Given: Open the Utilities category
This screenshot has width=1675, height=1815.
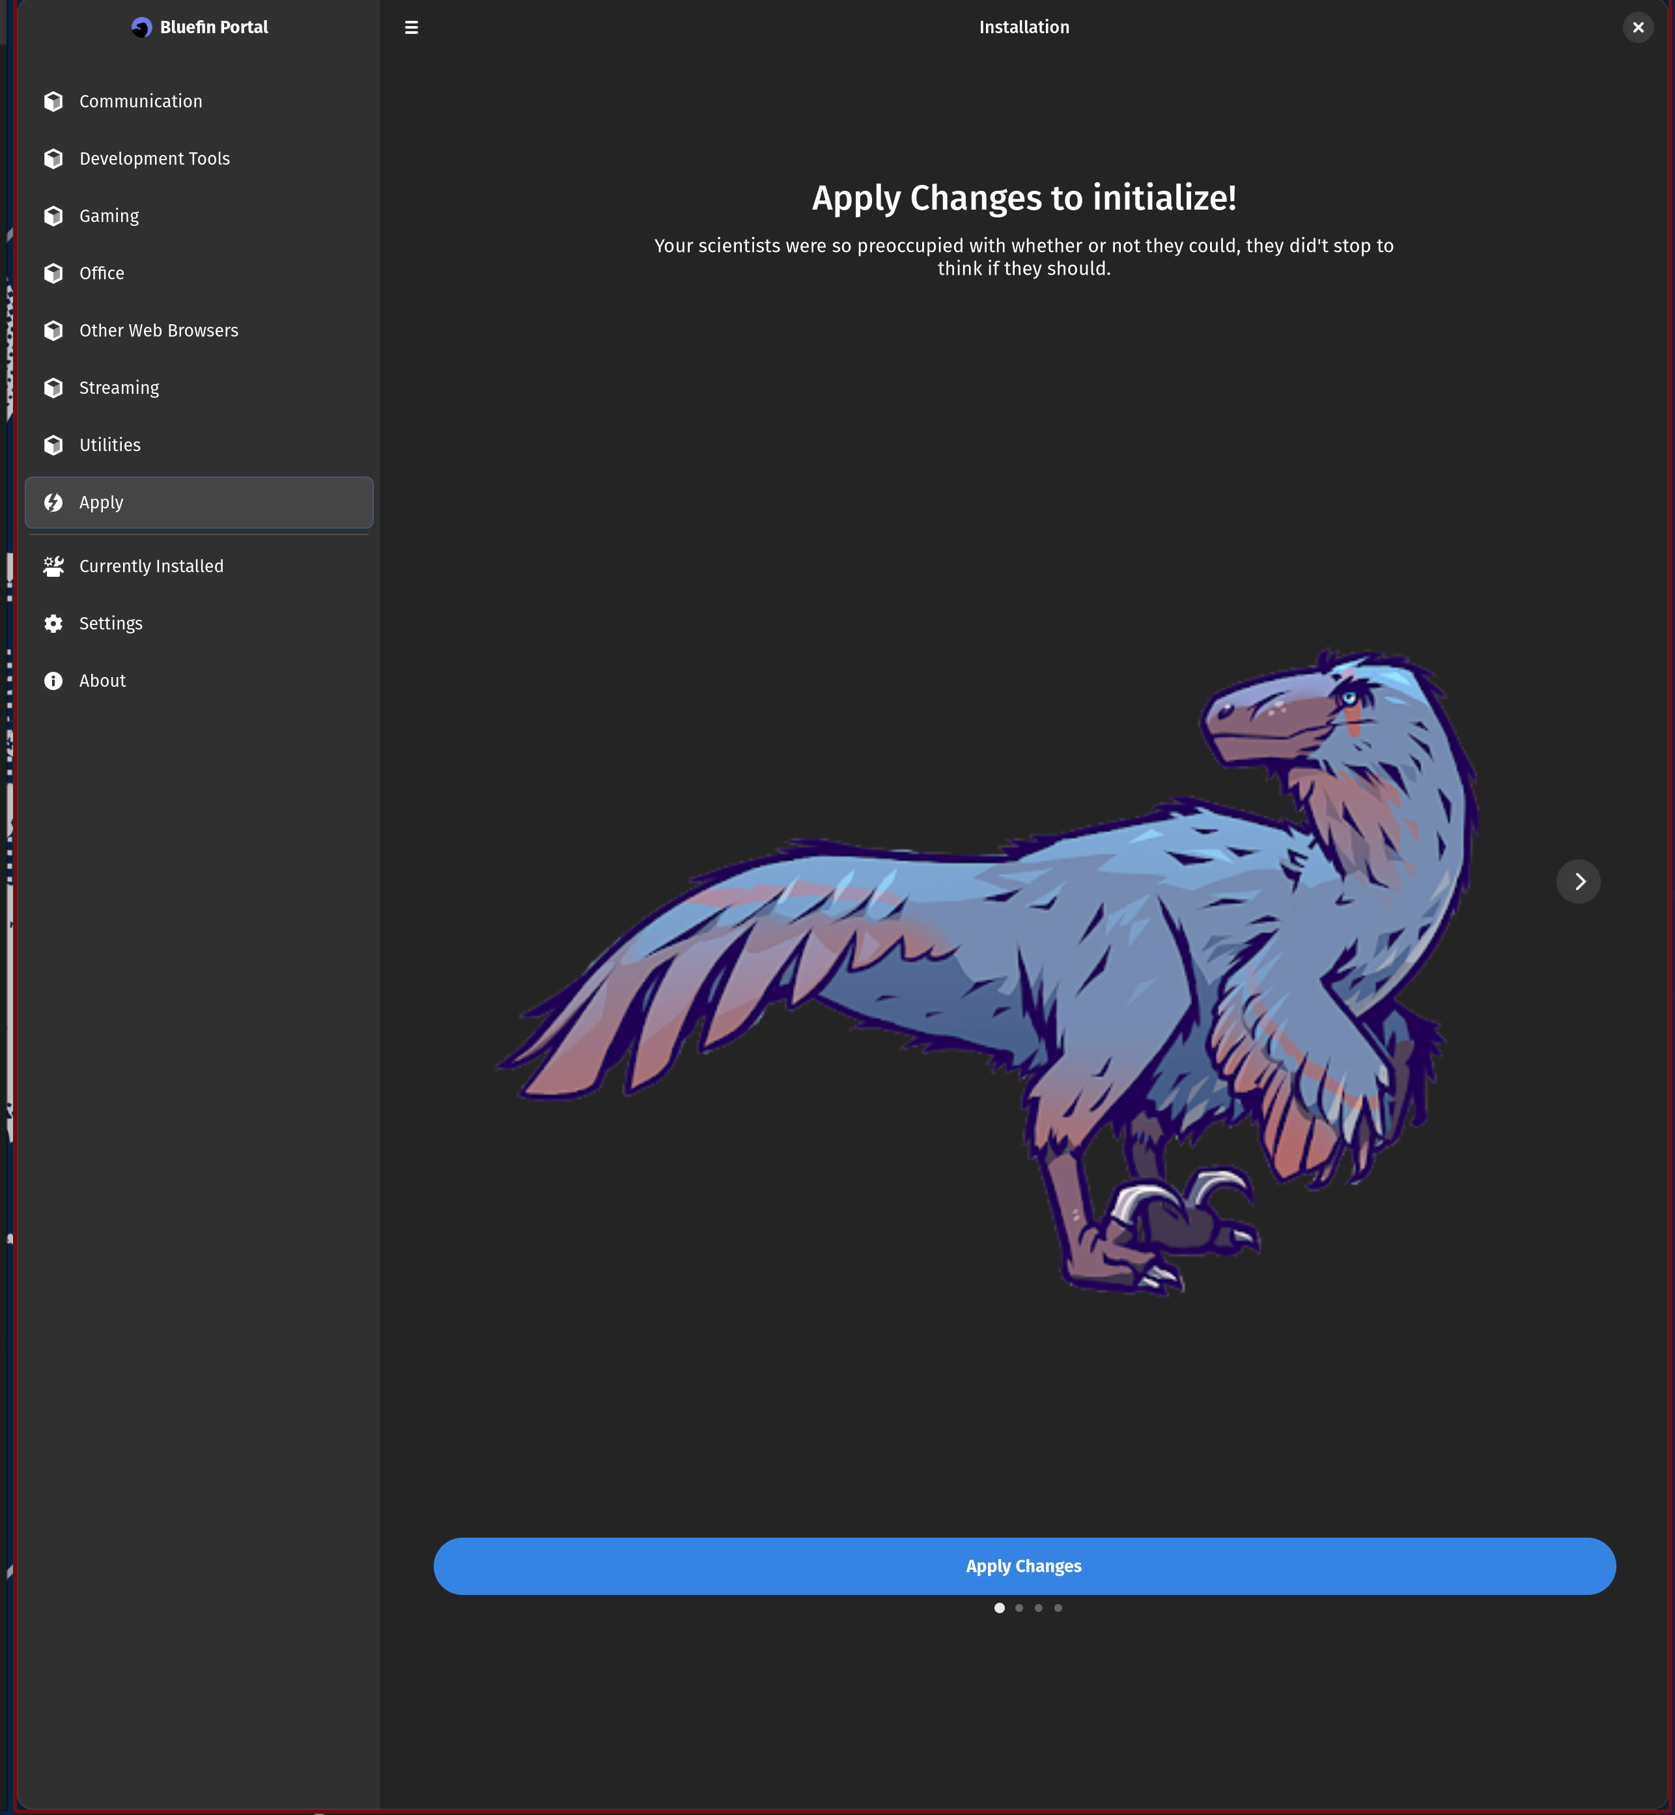Looking at the screenshot, I should (x=109, y=445).
